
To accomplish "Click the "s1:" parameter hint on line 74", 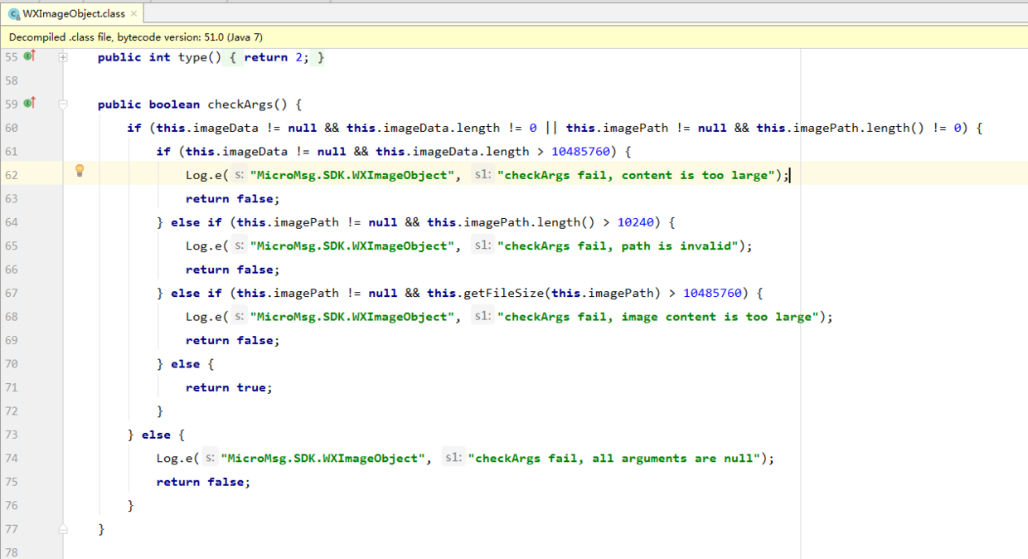I will point(453,458).
